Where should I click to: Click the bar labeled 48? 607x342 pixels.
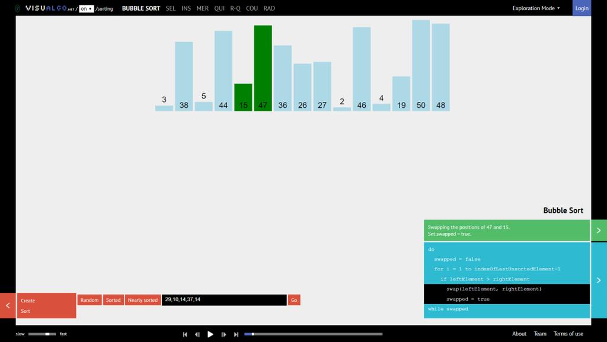point(440,68)
